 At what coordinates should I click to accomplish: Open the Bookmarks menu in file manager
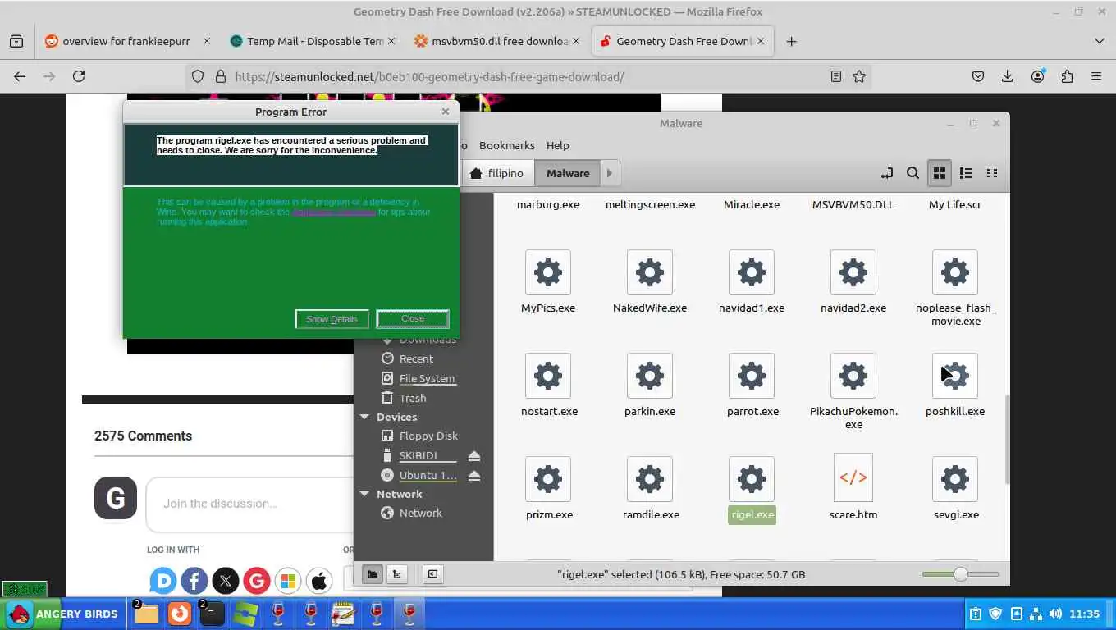[x=506, y=145]
